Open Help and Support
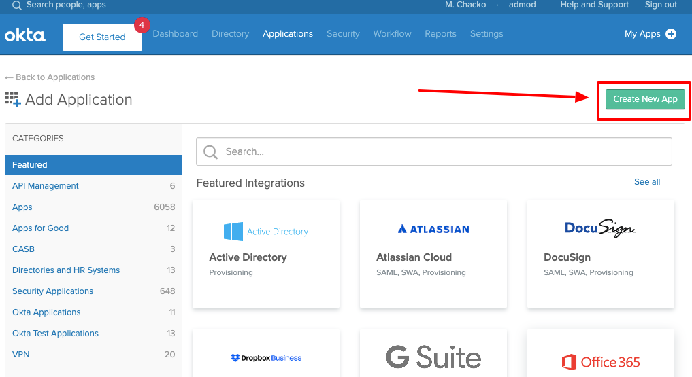Image resolution: width=692 pixels, height=377 pixels. 595,5
